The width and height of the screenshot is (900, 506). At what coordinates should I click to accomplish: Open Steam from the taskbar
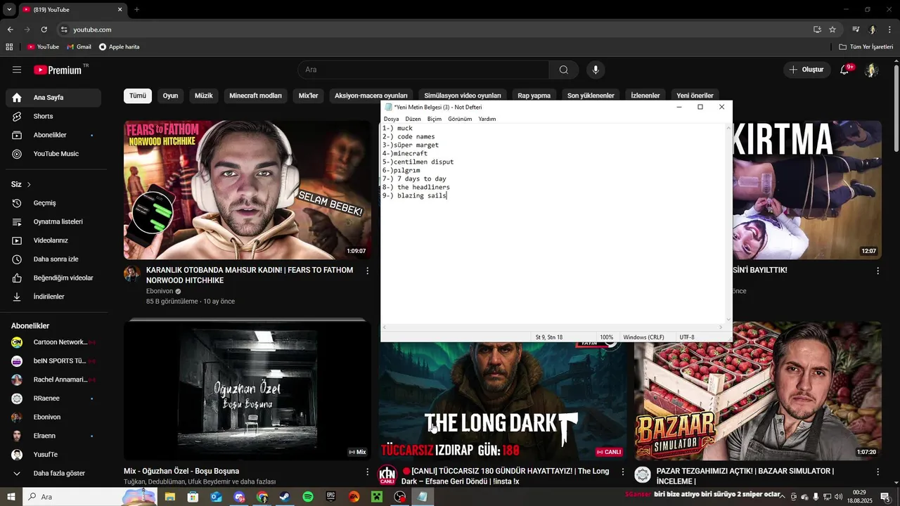click(285, 497)
